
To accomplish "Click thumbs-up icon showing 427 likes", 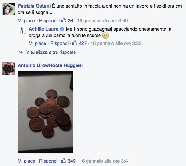I will point(75,43).
